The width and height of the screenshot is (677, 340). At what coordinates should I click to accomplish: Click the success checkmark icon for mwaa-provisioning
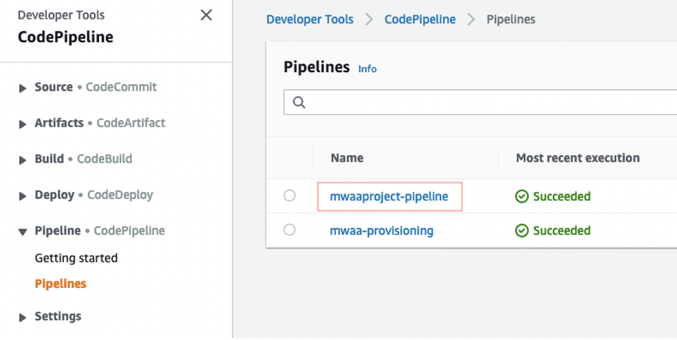tap(522, 231)
